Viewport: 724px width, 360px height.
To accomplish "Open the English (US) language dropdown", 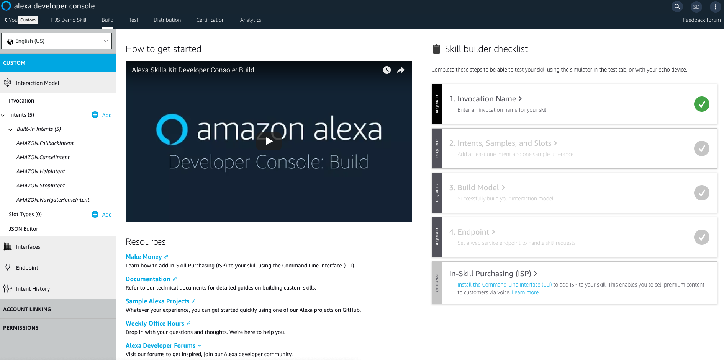I will (x=57, y=41).
